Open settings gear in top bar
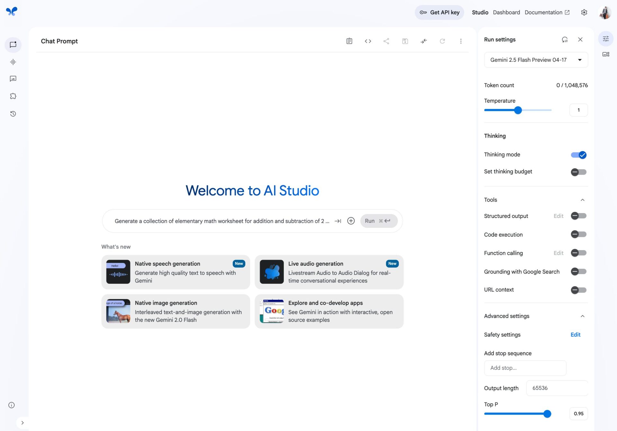Viewport: 617px width, 431px height. [x=584, y=12]
